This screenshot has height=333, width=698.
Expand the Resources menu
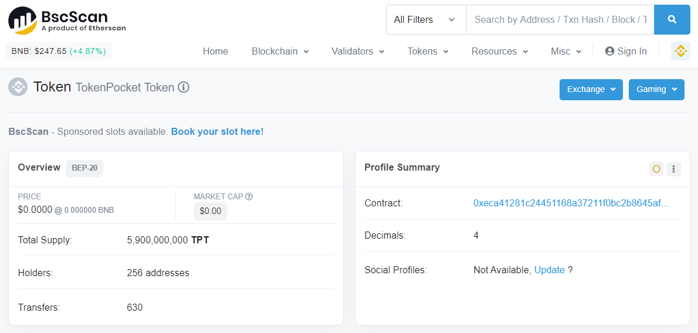pos(500,51)
